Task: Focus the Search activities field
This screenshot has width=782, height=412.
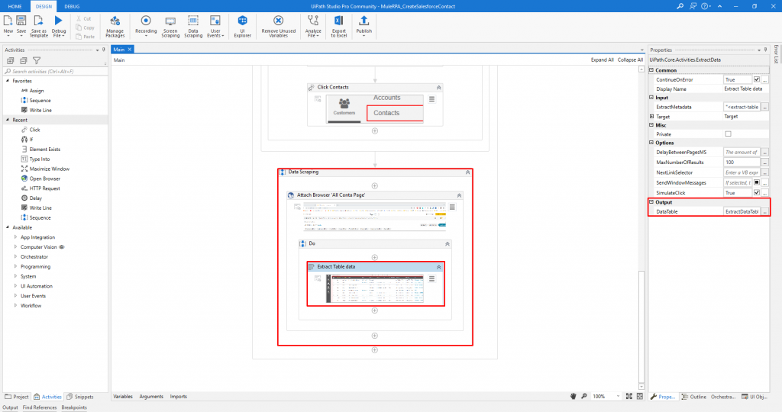Action: coord(55,71)
